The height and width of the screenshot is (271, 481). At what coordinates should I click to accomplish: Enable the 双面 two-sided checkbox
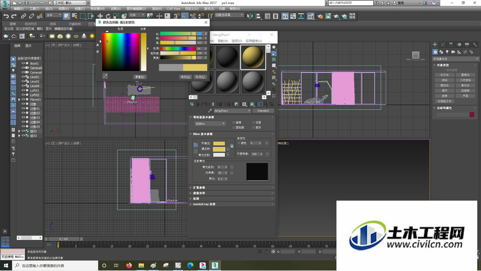pos(254,122)
